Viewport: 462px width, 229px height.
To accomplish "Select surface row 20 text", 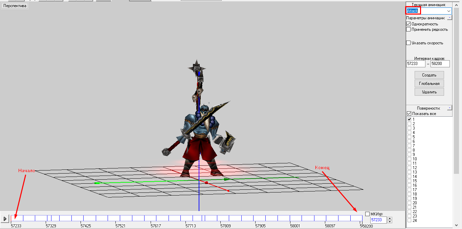I will click(415, 203).
